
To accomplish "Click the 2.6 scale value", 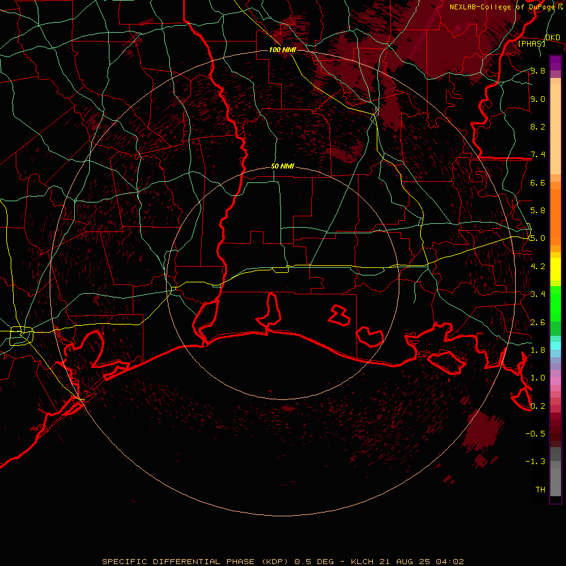I will coord(538,323).
